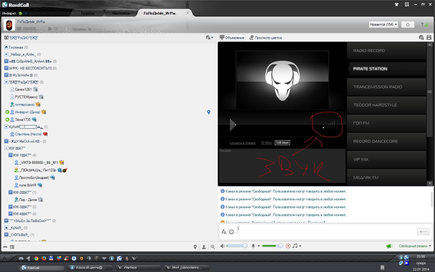The height and width of the screenshot is (272, 435).
Task: Open the channel chat options dropdown
Action: tap(210, 37)
